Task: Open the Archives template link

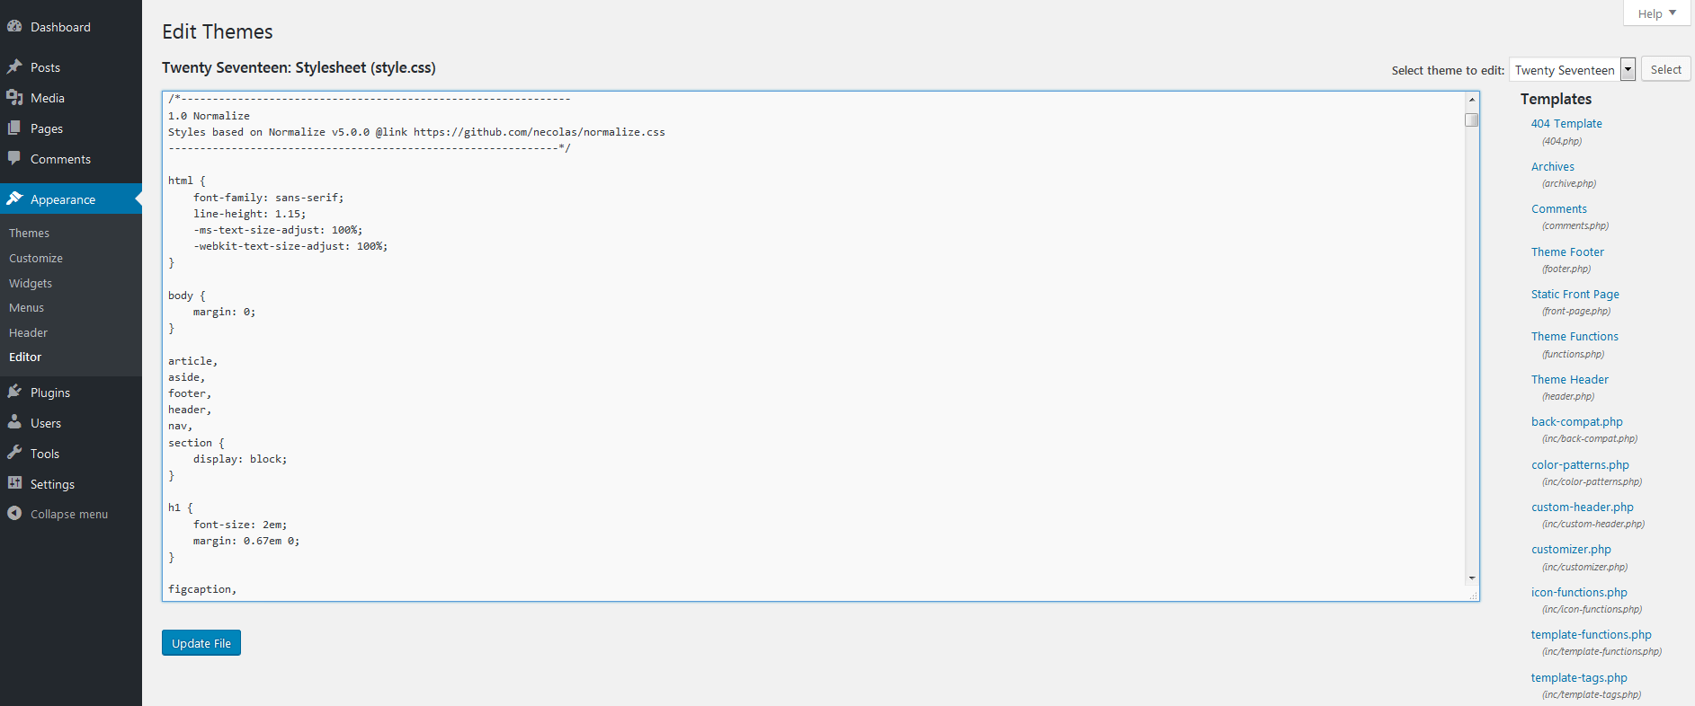Action: tap(1553, 166)
